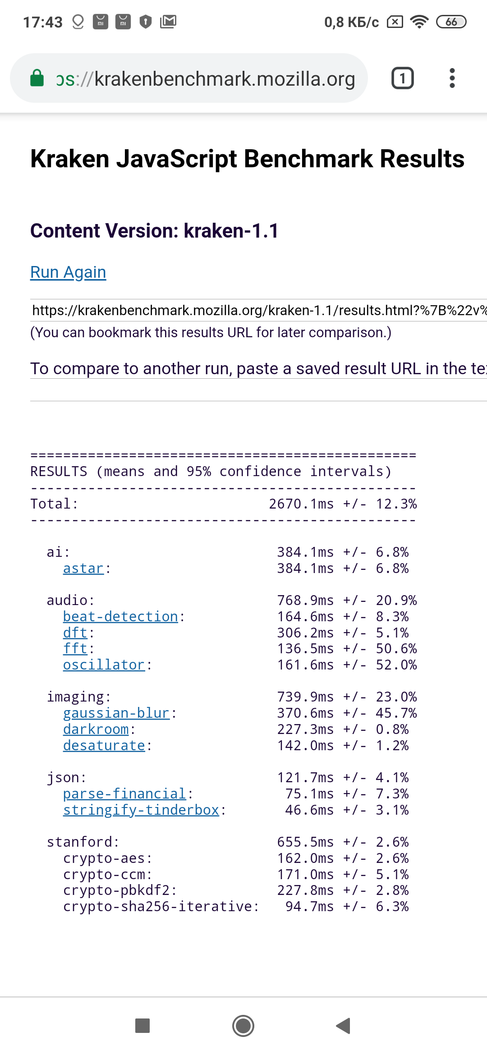Tap the Wi-Fi status icon
This screenshot has height=1055, width=487.
point(419,22)
